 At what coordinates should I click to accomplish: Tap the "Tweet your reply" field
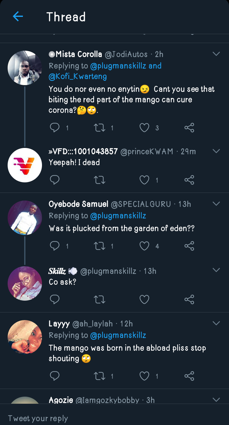pyautogui.click(x=95, y=418)
